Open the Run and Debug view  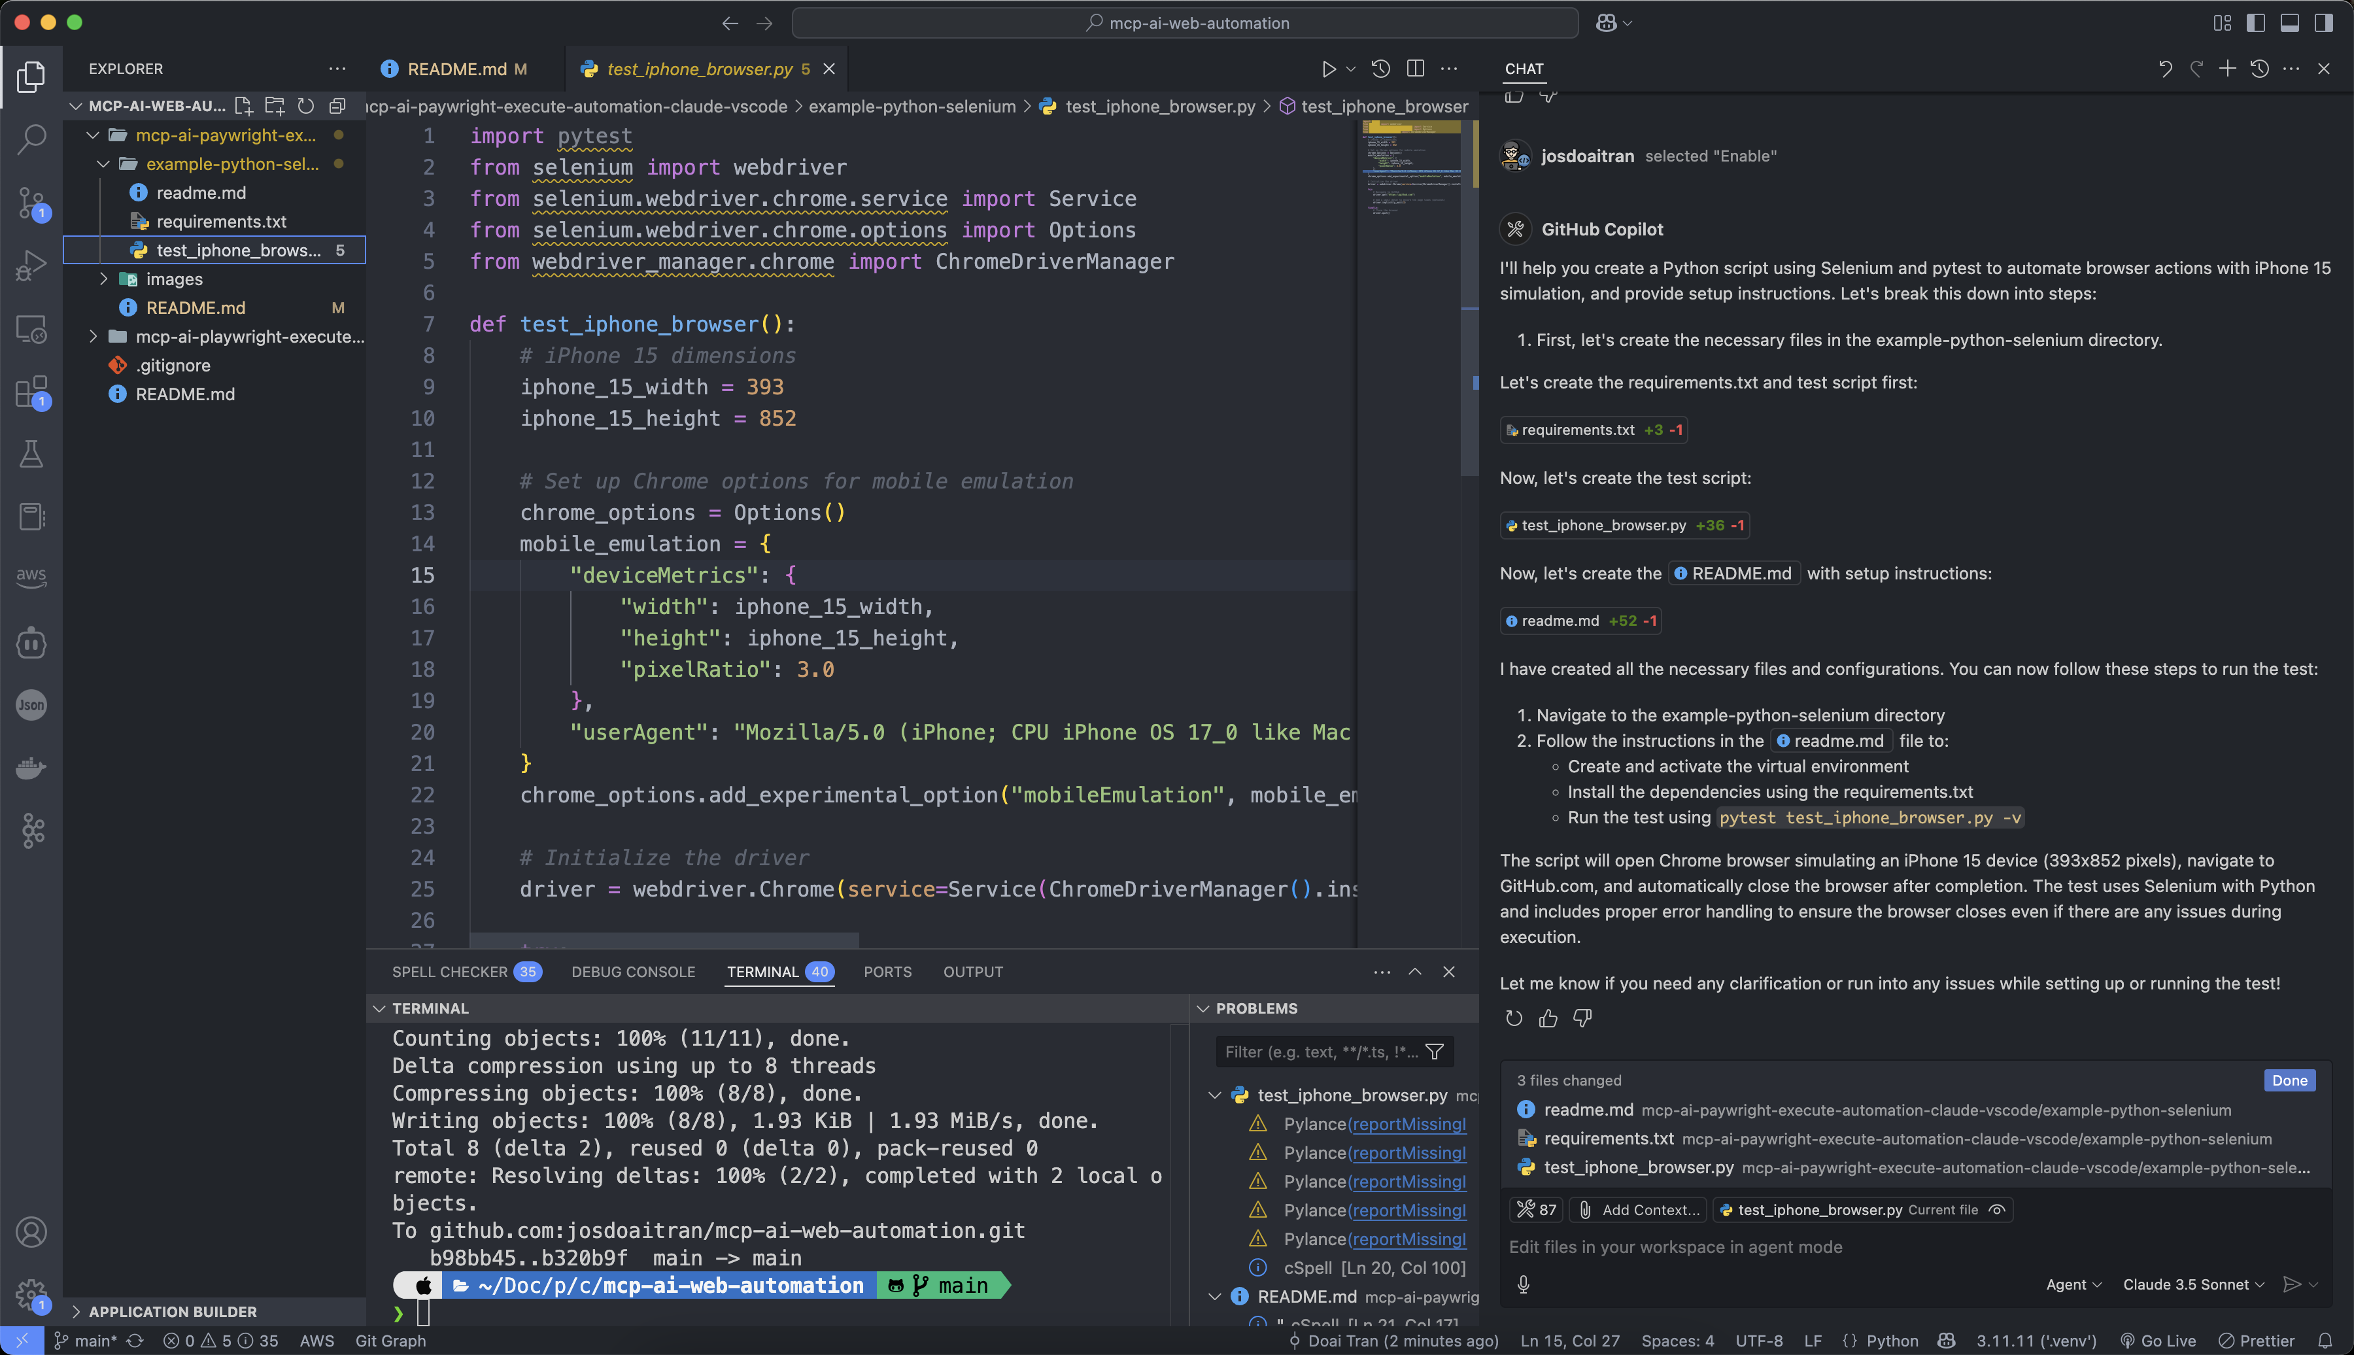(x=31, y=266)
